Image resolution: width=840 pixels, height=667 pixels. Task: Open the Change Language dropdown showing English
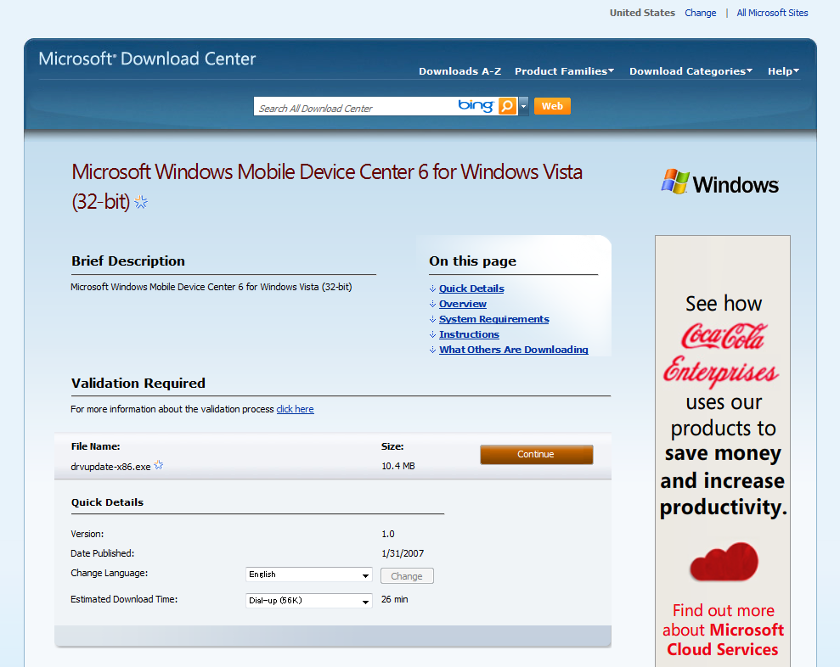tap(308, 575)
